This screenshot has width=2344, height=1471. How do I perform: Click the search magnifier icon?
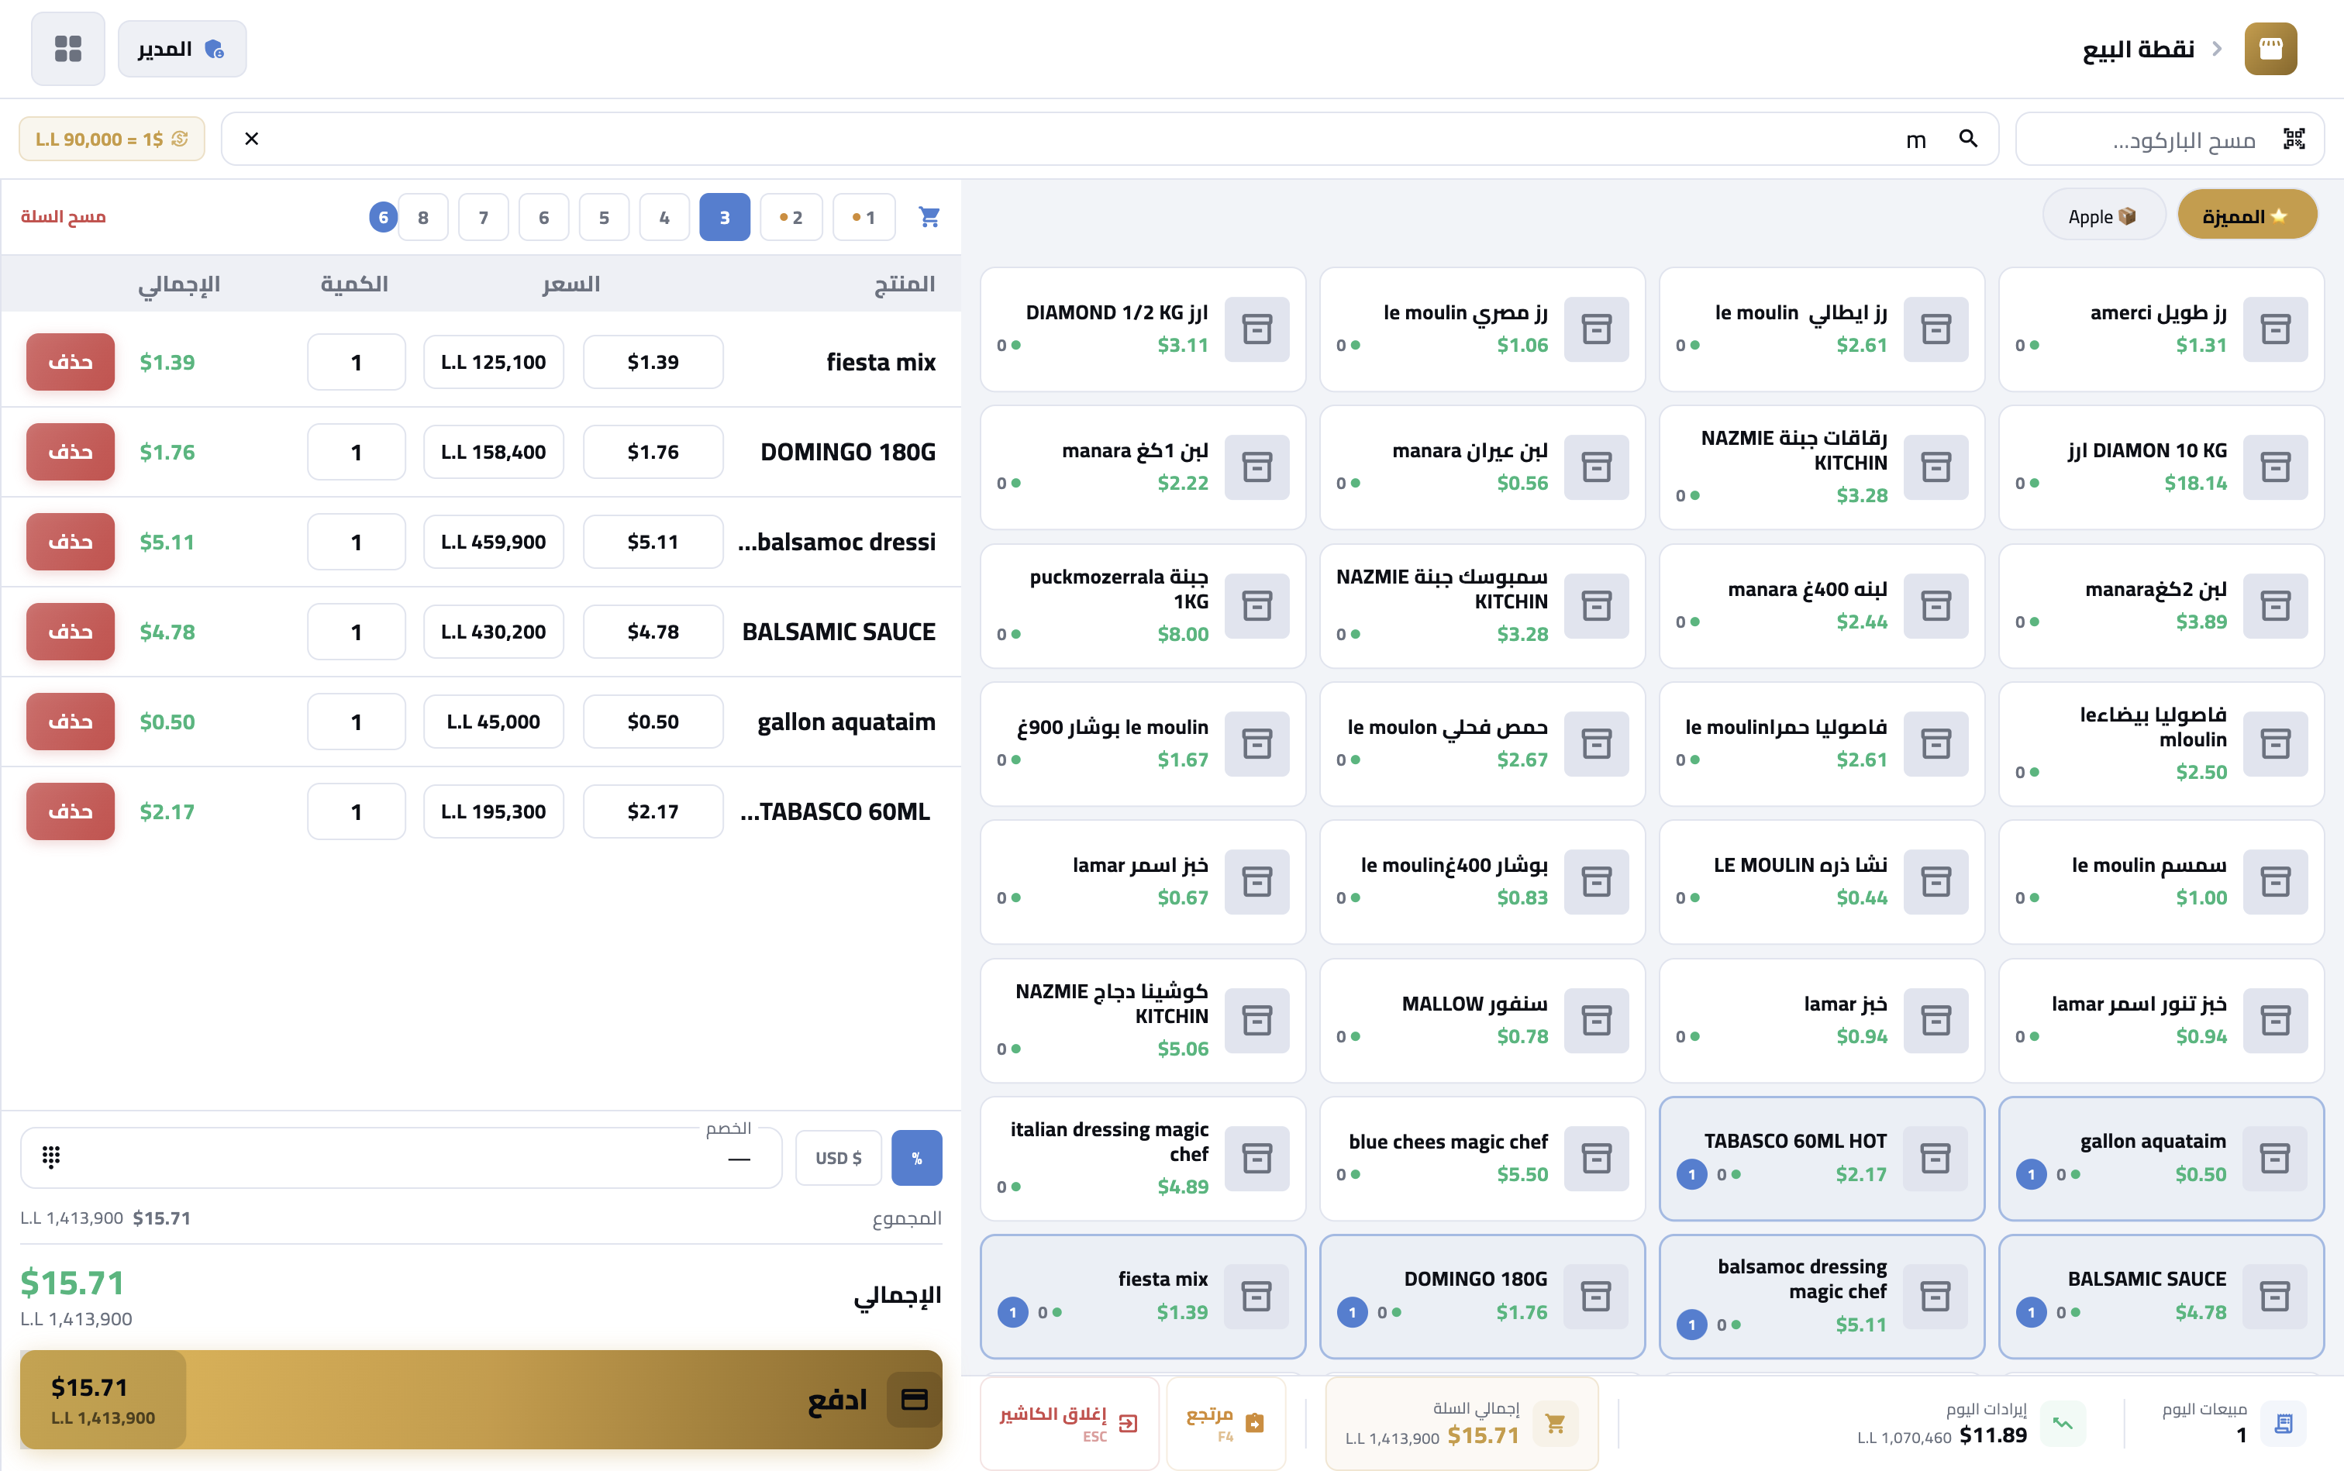point(1967,140)
